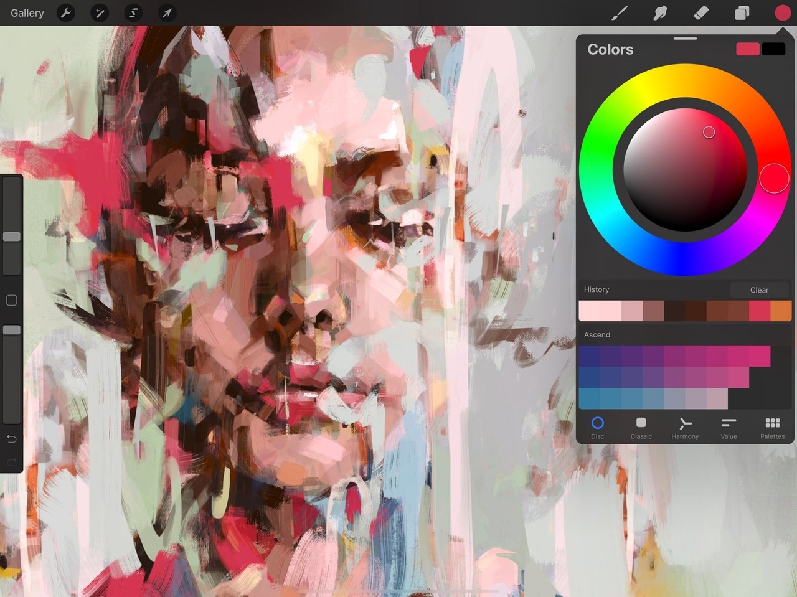Toggle the square modify button in sidebar
797x597 pixels.
coord(11,301)
